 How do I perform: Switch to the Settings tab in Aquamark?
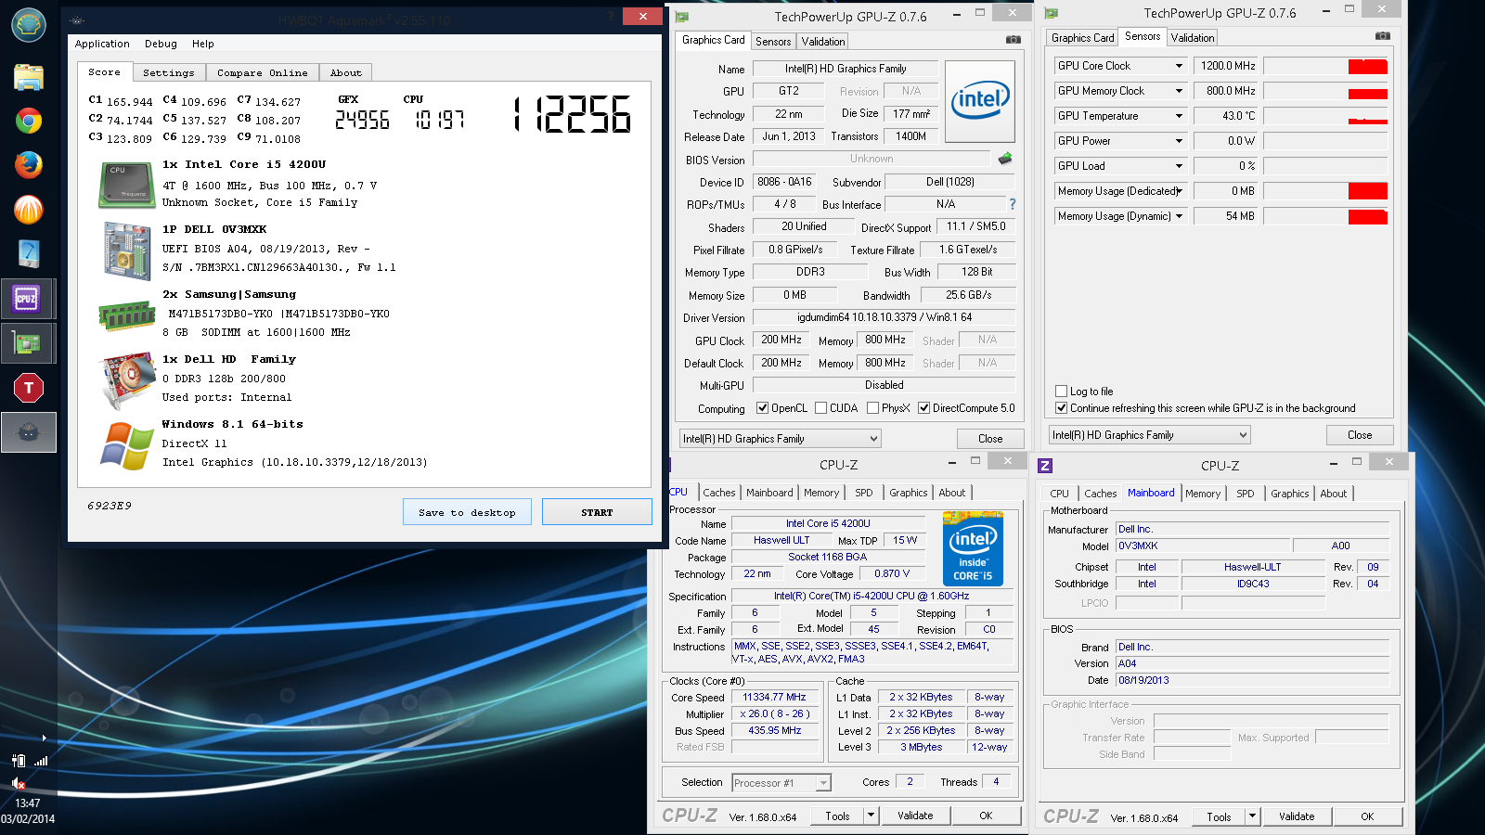[x=169, y=72]
